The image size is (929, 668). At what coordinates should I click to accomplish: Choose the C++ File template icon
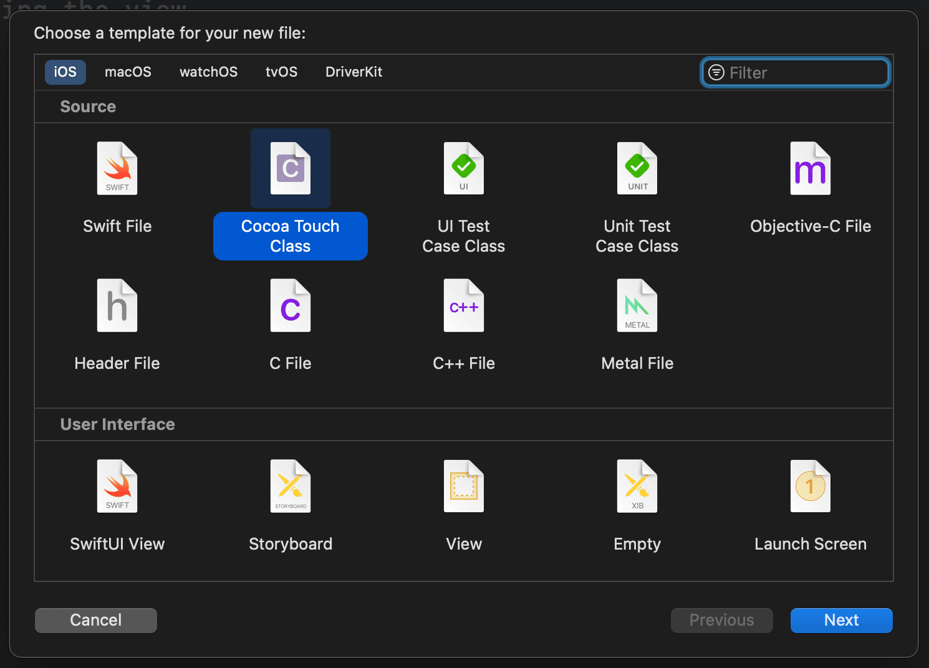pos(464,305)
